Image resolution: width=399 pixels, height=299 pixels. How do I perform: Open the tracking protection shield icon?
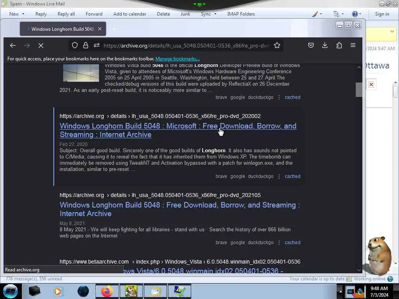coord(74,45)
